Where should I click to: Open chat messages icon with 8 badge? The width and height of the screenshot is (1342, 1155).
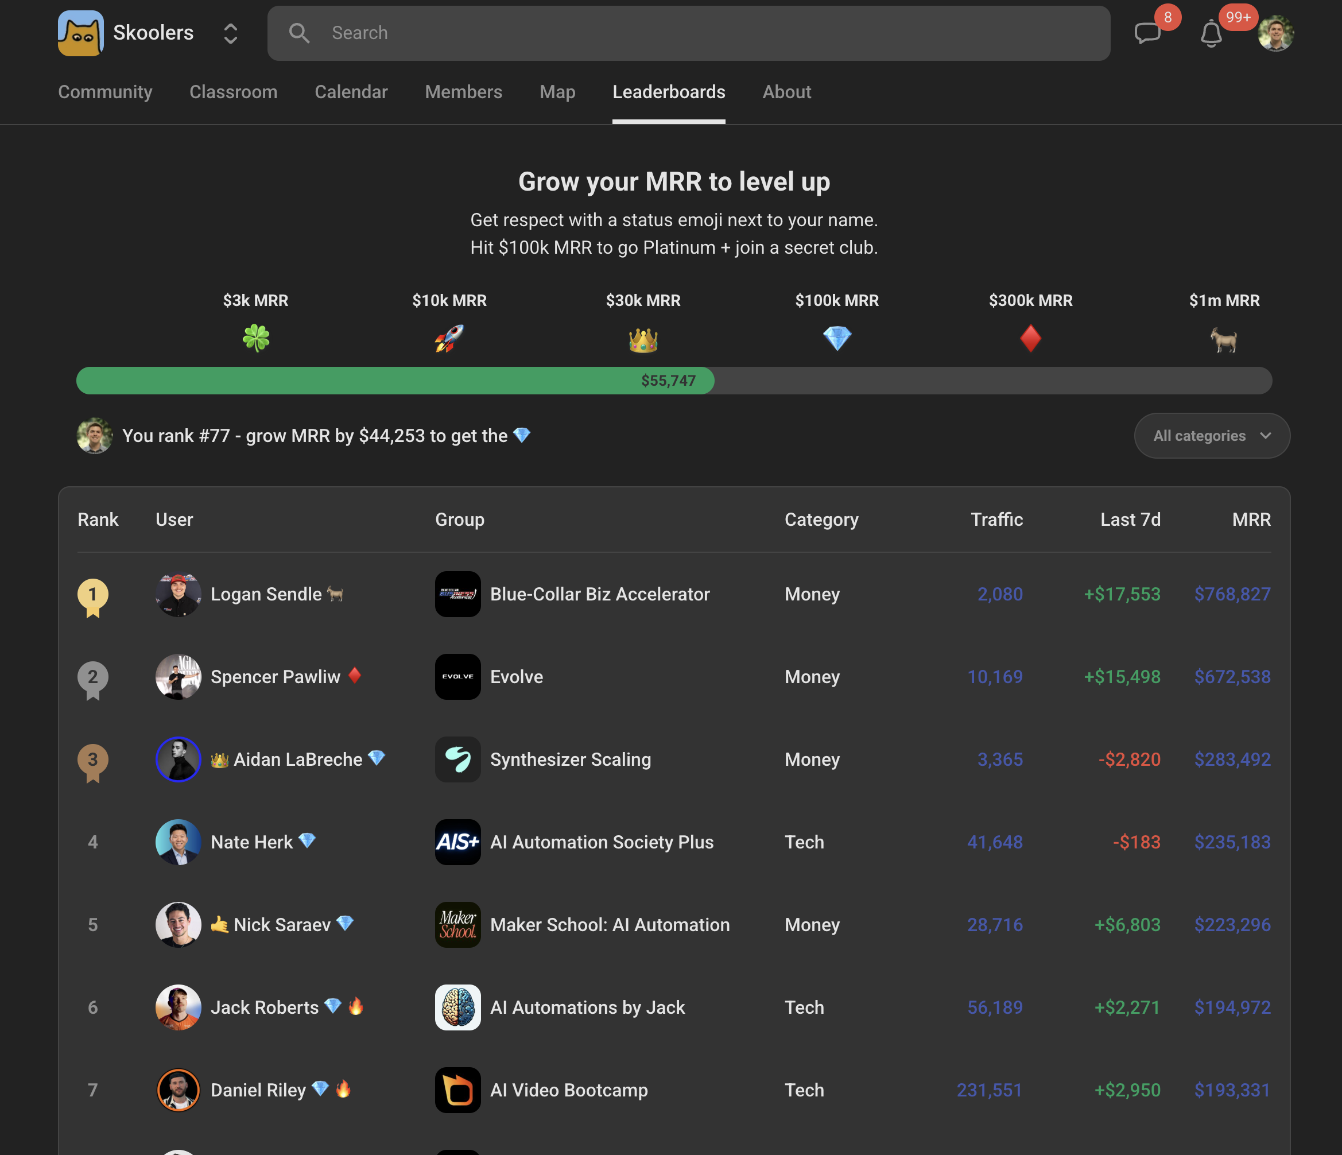tap(1147, 33)
